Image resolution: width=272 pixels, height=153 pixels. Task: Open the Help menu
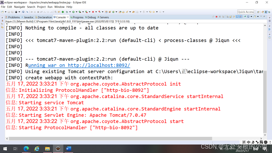click(x=69, y=7)
